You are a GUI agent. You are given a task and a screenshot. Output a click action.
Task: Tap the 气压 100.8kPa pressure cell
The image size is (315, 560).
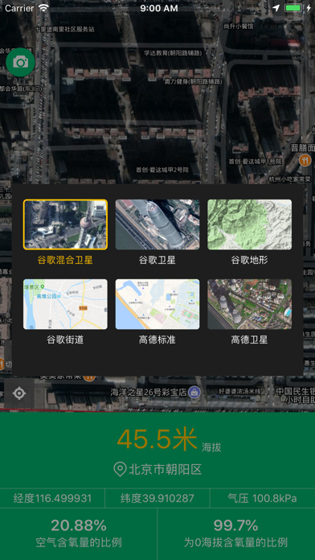click(262, 498)
